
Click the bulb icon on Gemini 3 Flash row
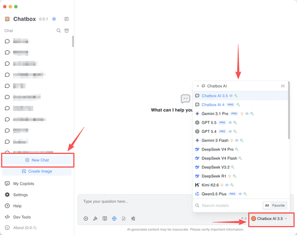point(232,140)
